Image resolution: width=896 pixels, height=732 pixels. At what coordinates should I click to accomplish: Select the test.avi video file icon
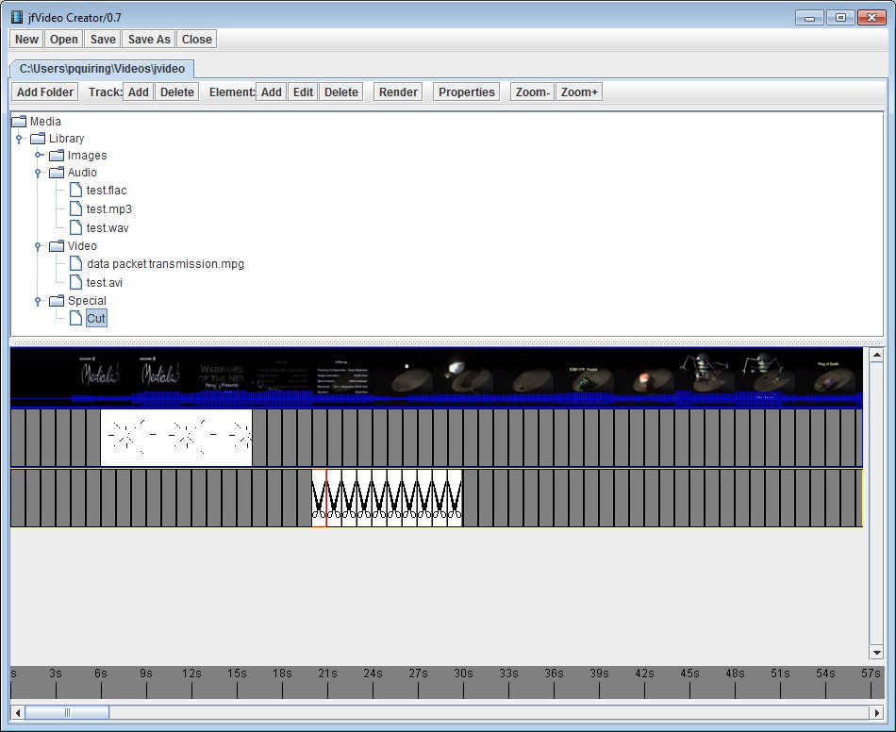click(75, 282)
